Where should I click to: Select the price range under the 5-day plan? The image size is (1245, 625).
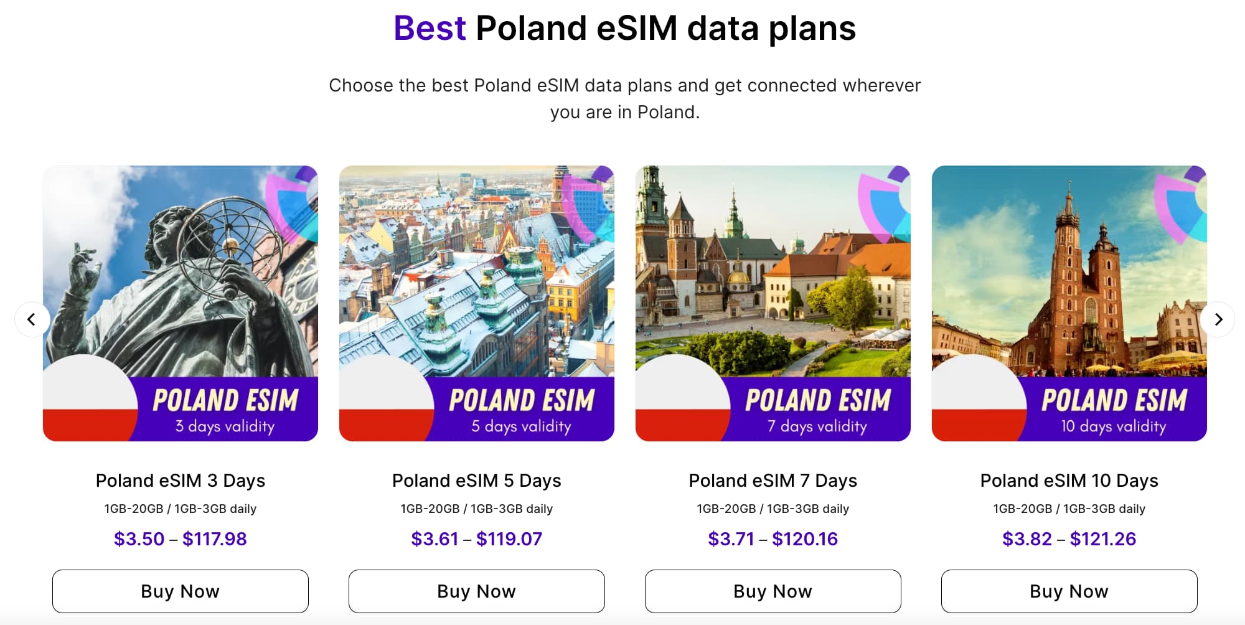(x=477, y=538)
